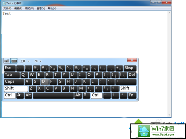The width and height of the screenshot is (186, 139).
Task: Tap the backslash pipe key
Action: coord(124,75)
